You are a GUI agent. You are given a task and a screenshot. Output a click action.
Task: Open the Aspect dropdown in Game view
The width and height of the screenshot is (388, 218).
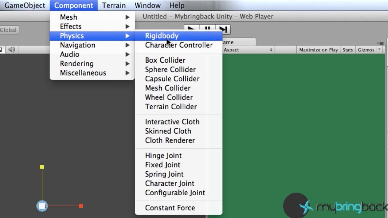click(x=248, y=50)
